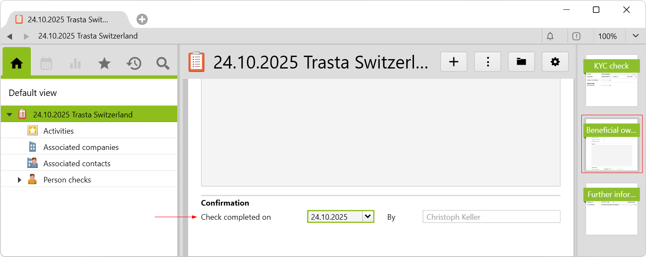Screen dimensions: 646x257
Task: Open the Home navigation tab
Action: pos(17,63)
